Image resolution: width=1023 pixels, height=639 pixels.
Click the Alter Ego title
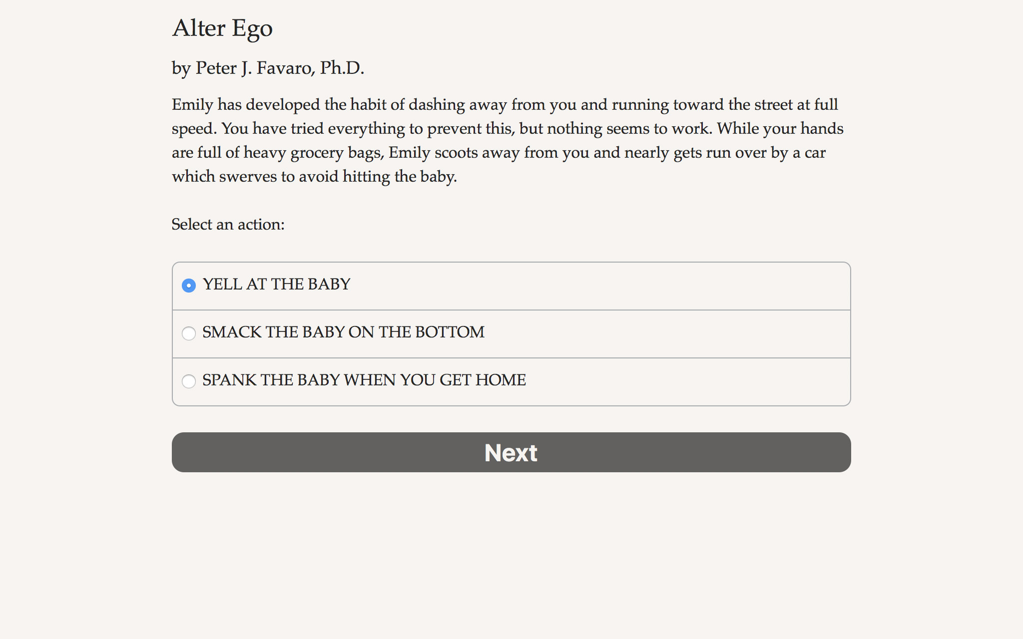click(x=222, y=28)
